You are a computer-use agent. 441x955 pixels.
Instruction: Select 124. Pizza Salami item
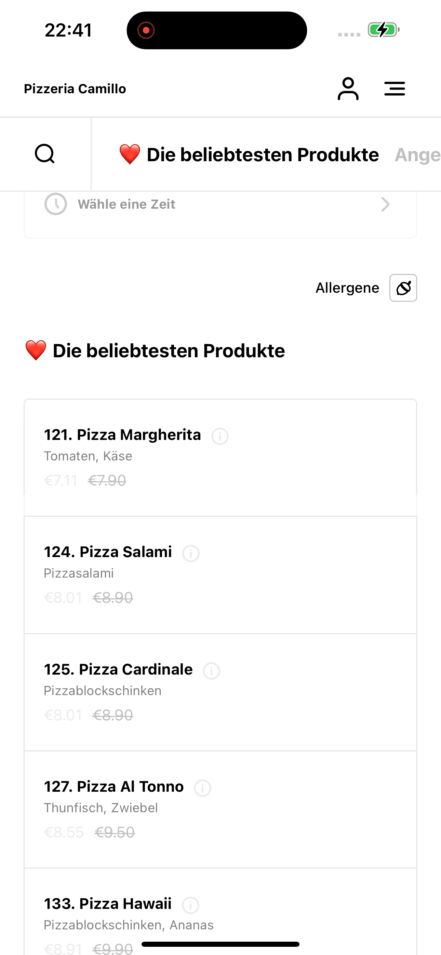click(x=108, y=552)
